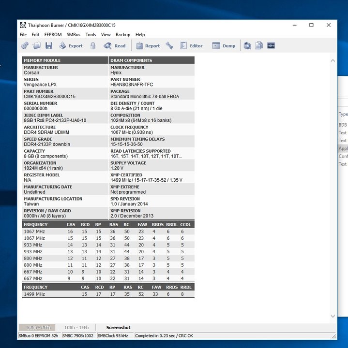Click 'Not programmed' XMP Extreme value
This screenshot has width=348, height=348.
coord(128,192)
